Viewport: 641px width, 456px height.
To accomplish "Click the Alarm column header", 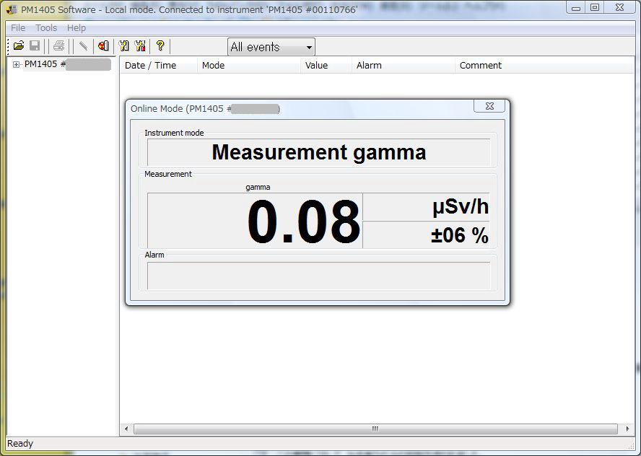I will pos(403,66).
